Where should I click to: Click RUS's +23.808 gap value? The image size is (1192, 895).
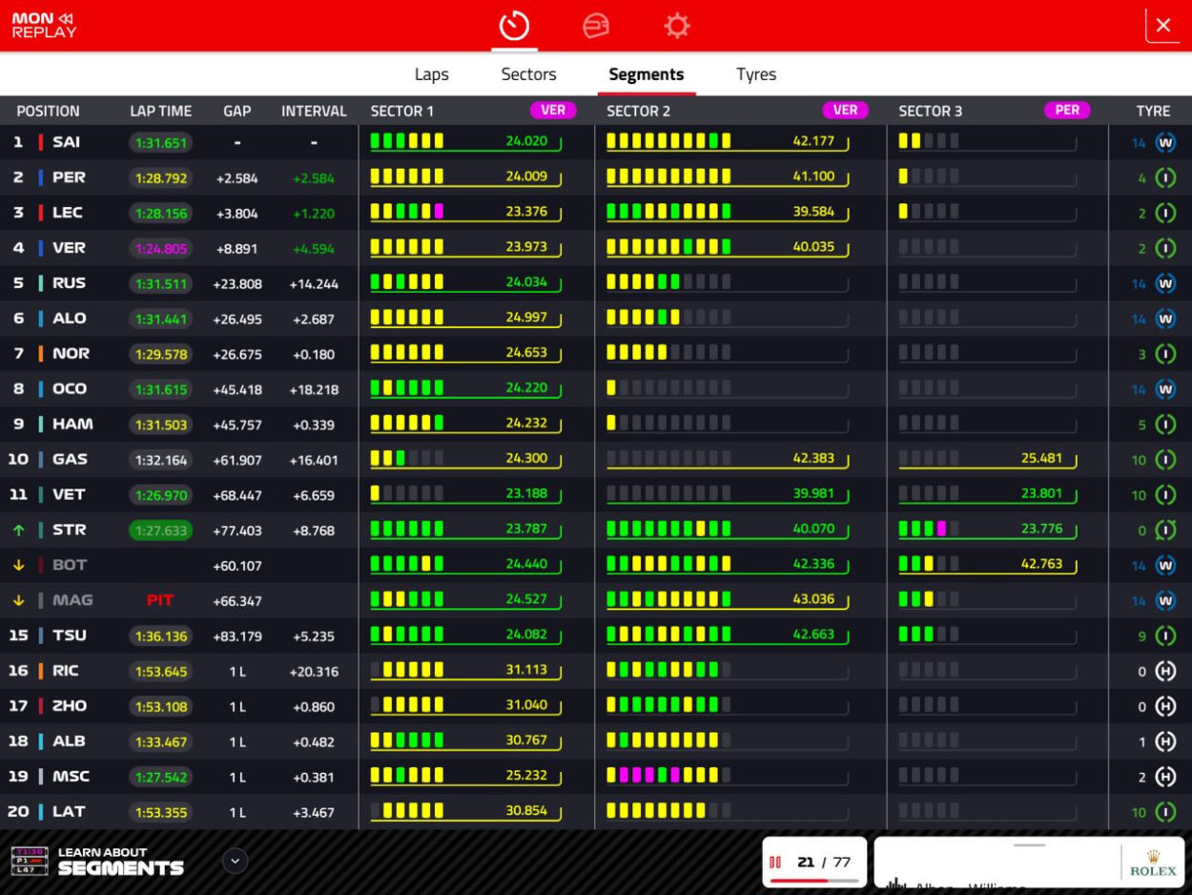coord(237,283)
